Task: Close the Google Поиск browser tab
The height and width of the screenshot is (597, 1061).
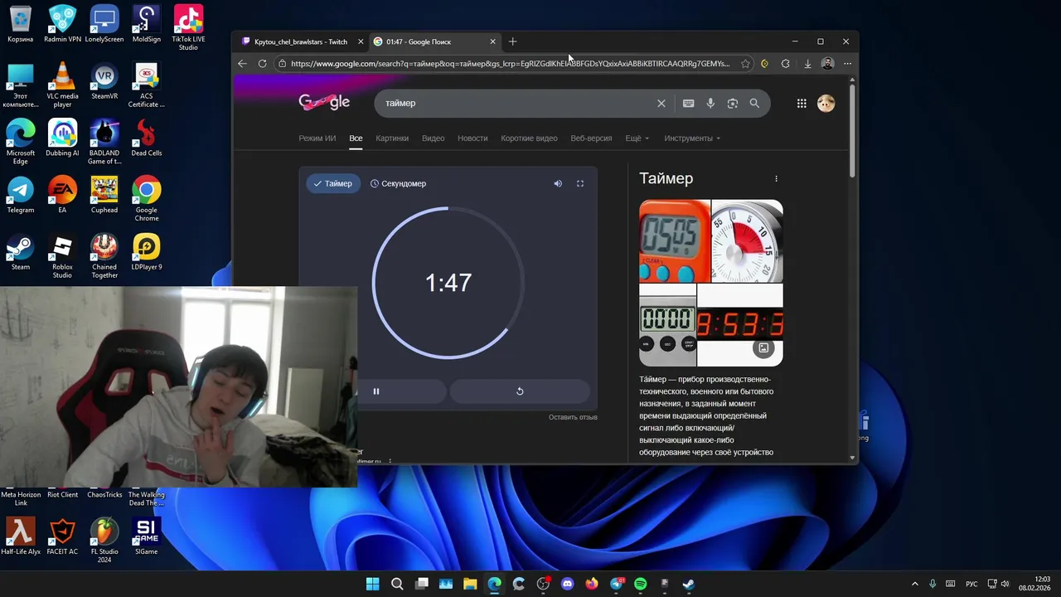Action: tap(493, 41)
